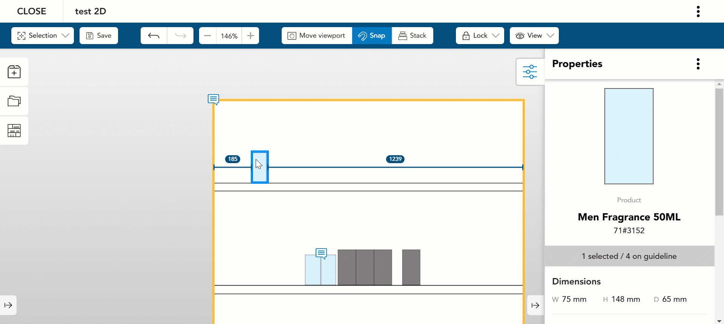Click the 1239 distance label
The height and width of the screenshot is (324, 724).
[395, 159]
